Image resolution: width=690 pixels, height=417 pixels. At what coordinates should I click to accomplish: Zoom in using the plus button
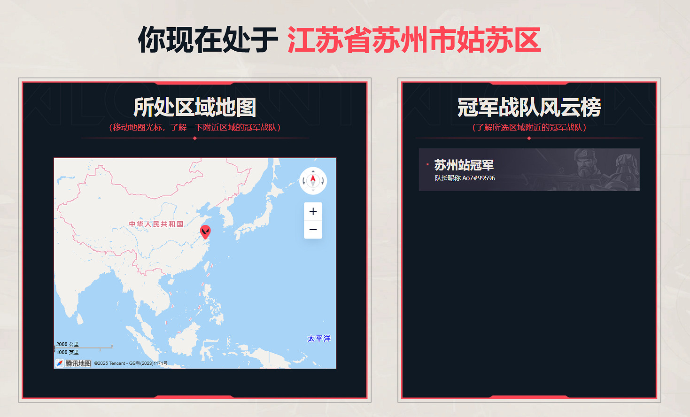point(313,211)
